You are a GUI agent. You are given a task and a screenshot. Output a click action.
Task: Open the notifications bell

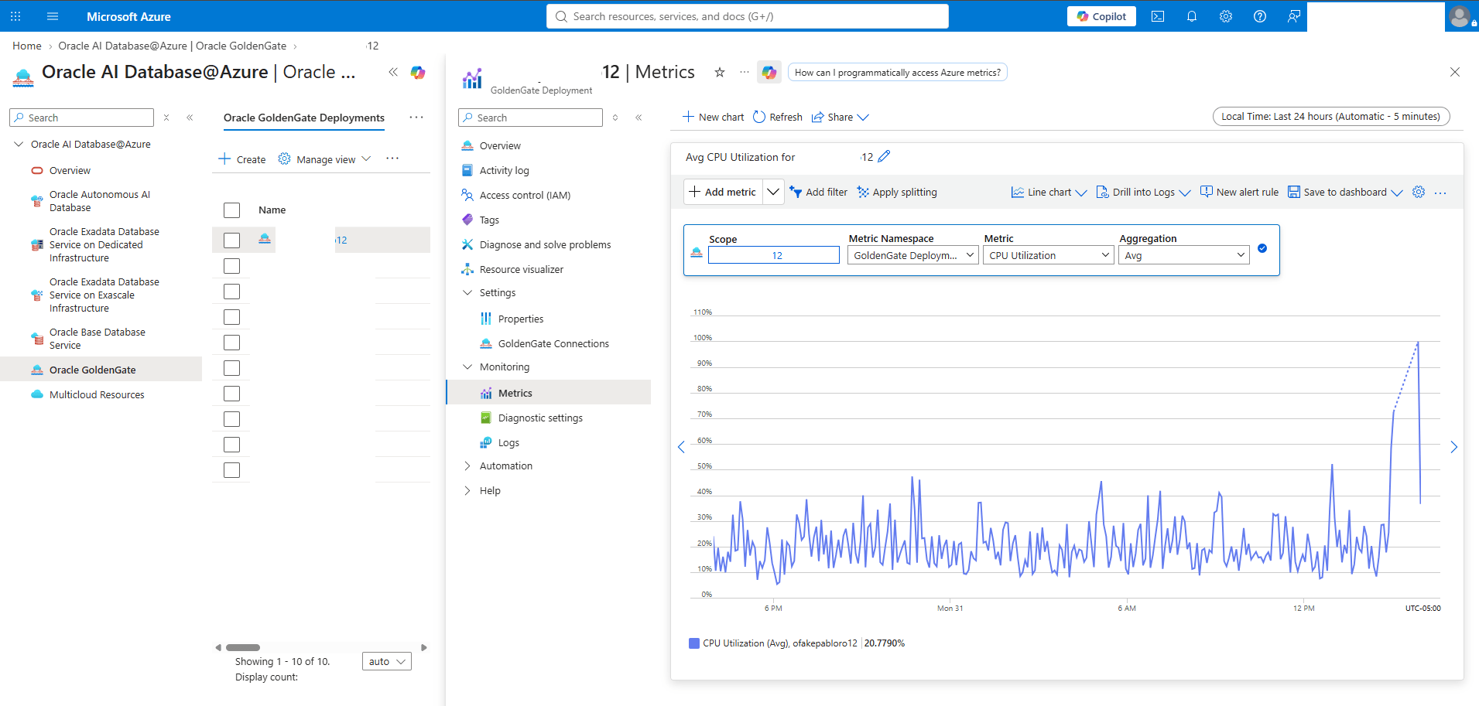[x=1192, y=16]
